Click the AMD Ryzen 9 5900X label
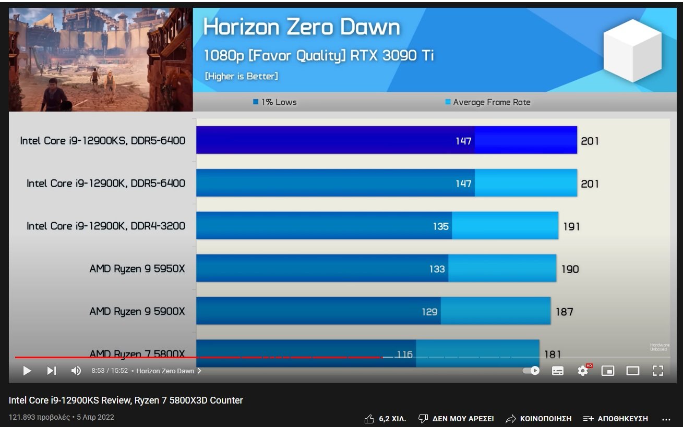The height and width of the screenshot is (427, 683). [137, 311]
